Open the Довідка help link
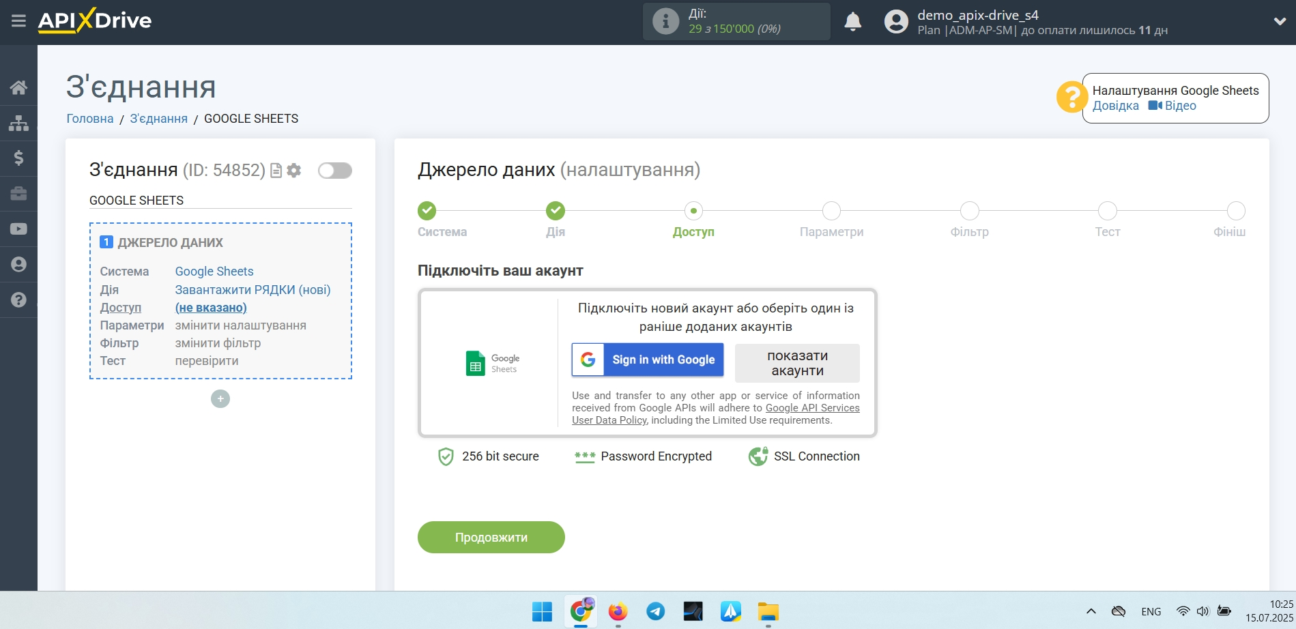Screen dimensions: 1296x629 click(1115, 106)
